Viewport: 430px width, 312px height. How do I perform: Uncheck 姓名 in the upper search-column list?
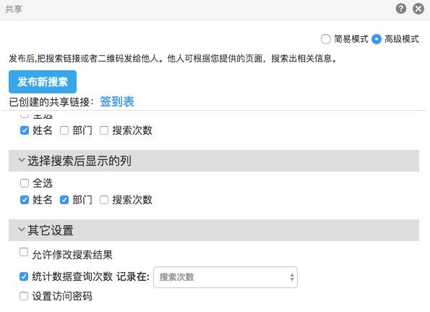coord(25,130)
